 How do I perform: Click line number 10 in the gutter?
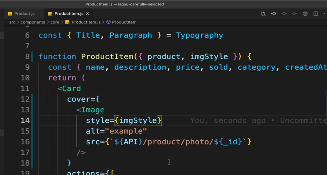tap(25, 78)
